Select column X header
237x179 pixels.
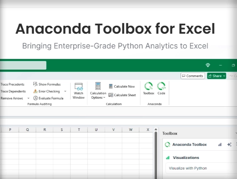[x=146, y=129]
